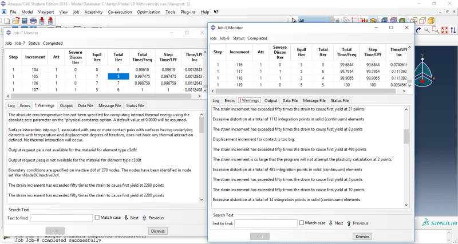Screen dimensions: 458x244
Task: Click horizontal scrollbar of Job-8 increment table
Action: tap(306, 91)
